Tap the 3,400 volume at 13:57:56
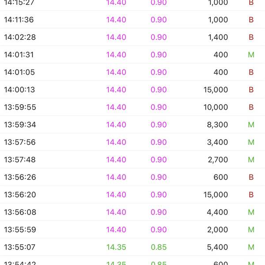Viewport: 265px width, 265px height. coord(217,142)
